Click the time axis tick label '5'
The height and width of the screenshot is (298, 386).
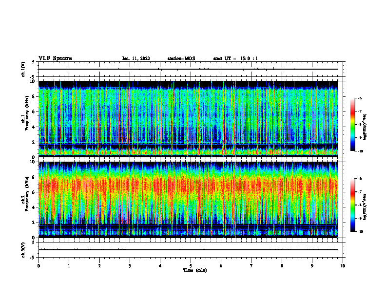191,266
